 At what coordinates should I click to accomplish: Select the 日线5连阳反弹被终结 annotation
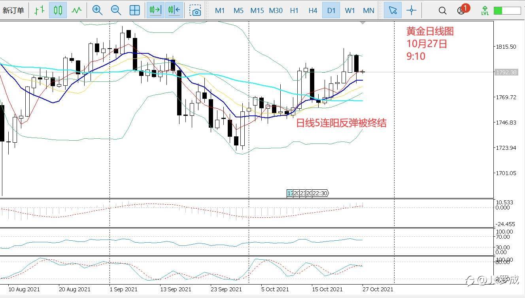point(342,123)
